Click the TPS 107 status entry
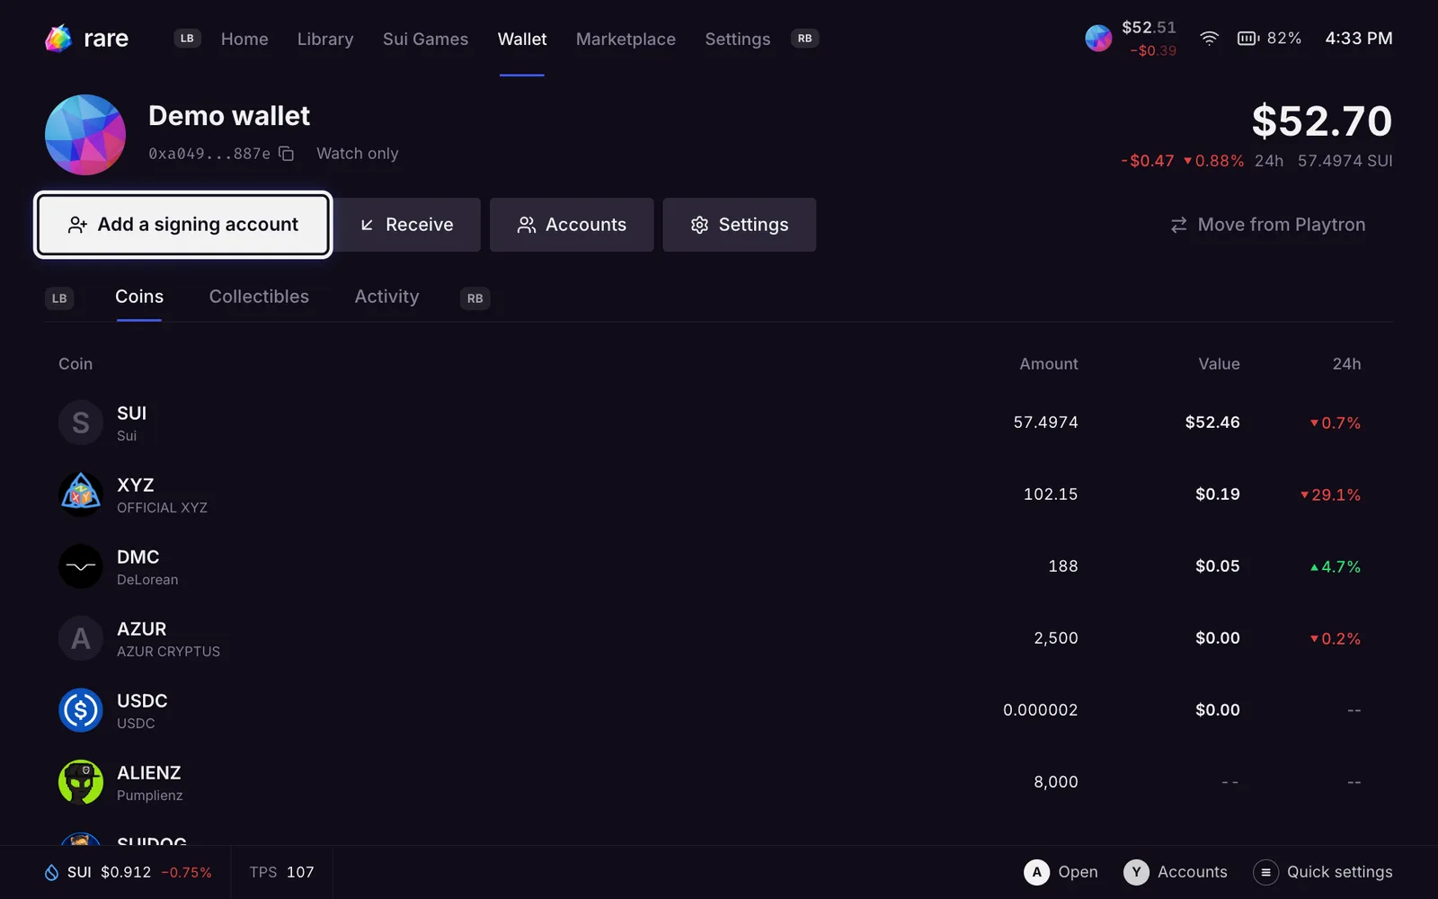 [282, 872]
